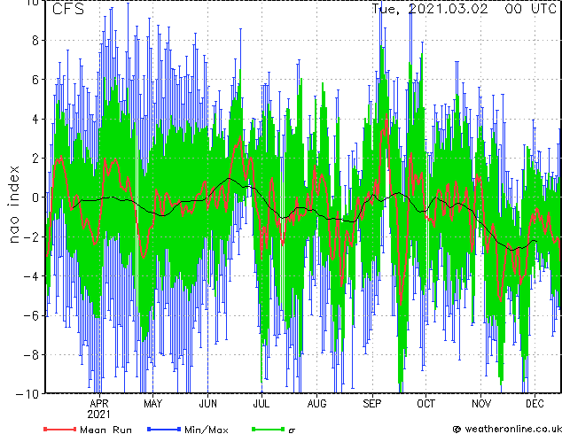Click the 2021 year label
562x434 pixels.
[99, 415]
